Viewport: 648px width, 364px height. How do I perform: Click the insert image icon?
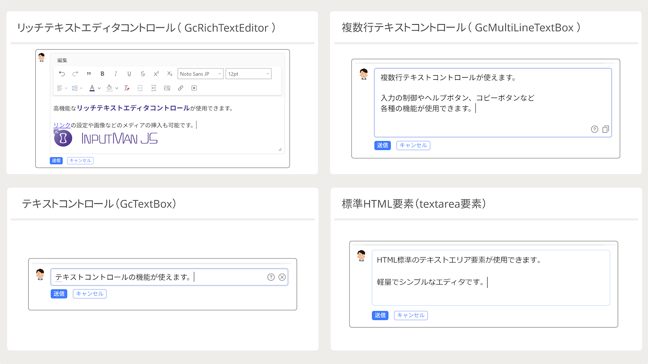167,88
